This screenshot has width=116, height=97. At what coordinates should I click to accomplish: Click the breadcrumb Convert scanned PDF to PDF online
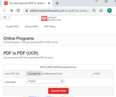[40, 42]
